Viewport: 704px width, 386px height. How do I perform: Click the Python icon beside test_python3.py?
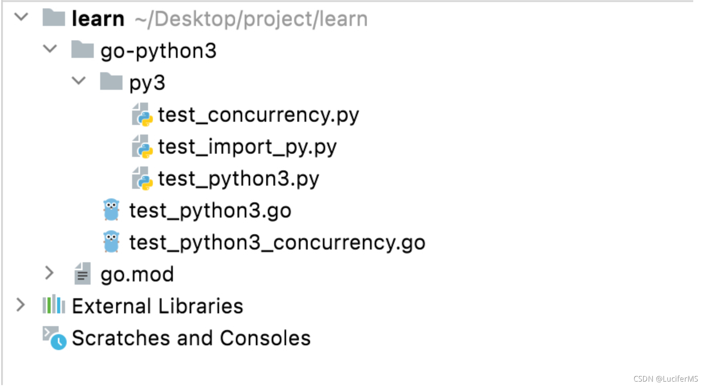142,178
